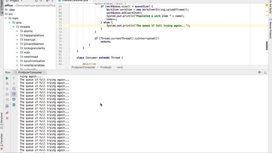The height and width of the screenshot is (153, 272).
Task: Select the src folder icon
Action: [6, 14]
